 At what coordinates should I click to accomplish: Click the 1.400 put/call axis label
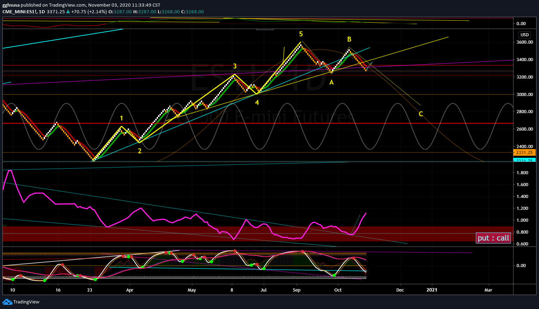pos(522,197)
